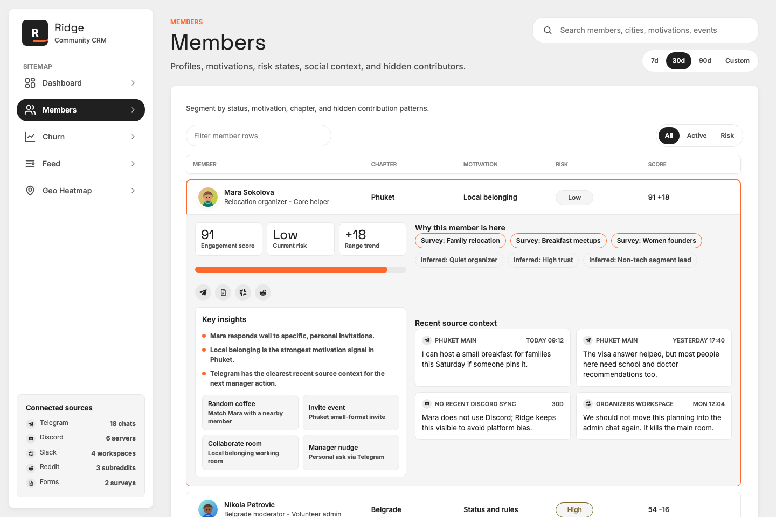This screenshot has width=776, height=517.
Task: Expand the Members chevron
Action: coord(133,110)
